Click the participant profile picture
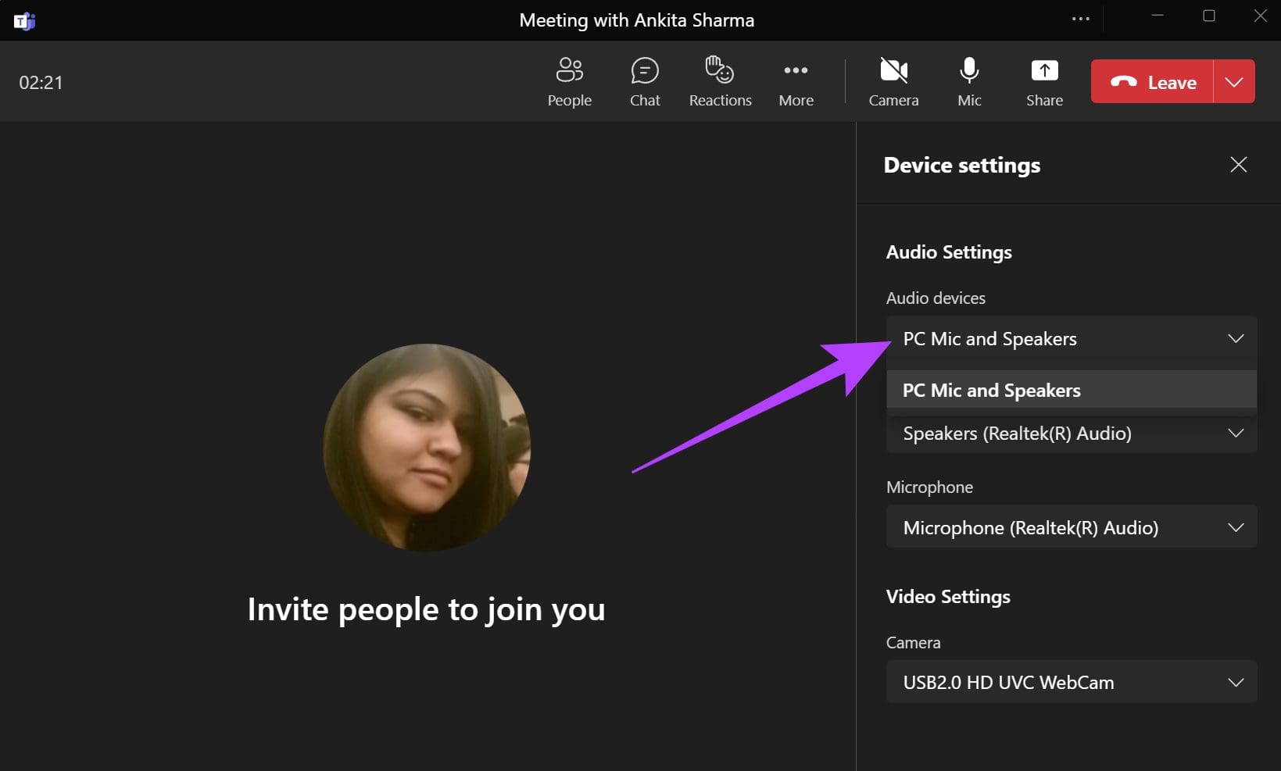 coord(427,448)
